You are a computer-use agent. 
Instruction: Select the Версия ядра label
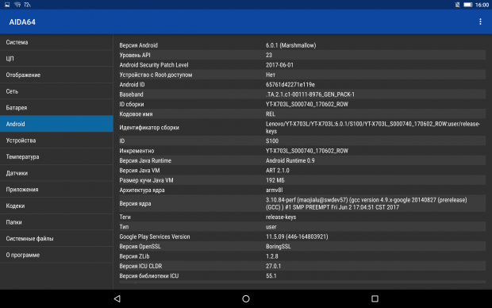pos(135,203)
